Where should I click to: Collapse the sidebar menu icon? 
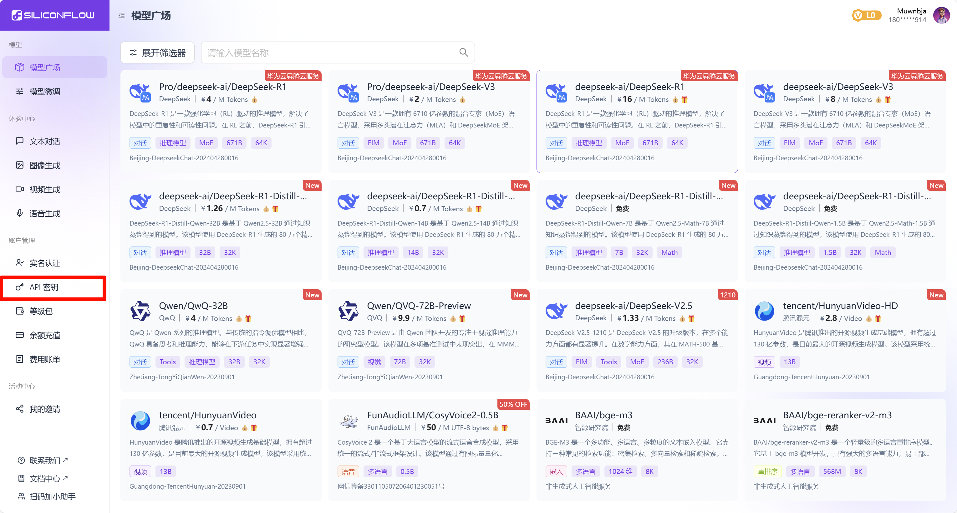coord(121,16)
